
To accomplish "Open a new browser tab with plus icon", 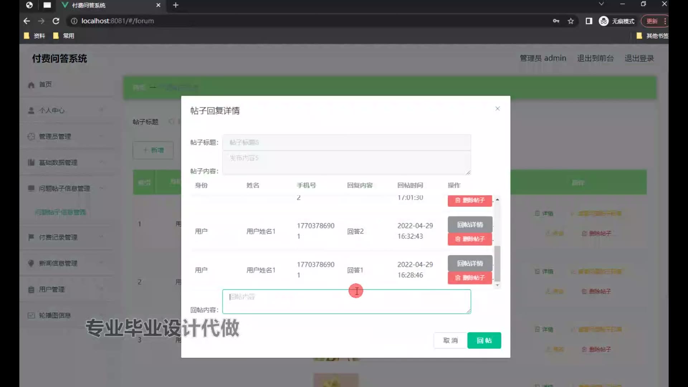I will 176,5.
